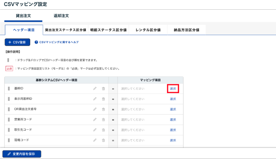The height and width of the screenshot is (159, 276).
Task: Click the trash icon for 現場コード row
Action: pyautogui.click(x=103, y=140)
